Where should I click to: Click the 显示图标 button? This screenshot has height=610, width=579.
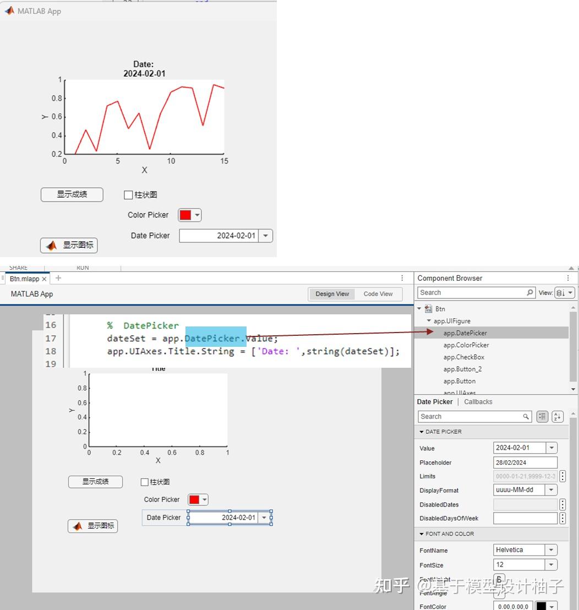pyautogui.click(x=68, y=246)
